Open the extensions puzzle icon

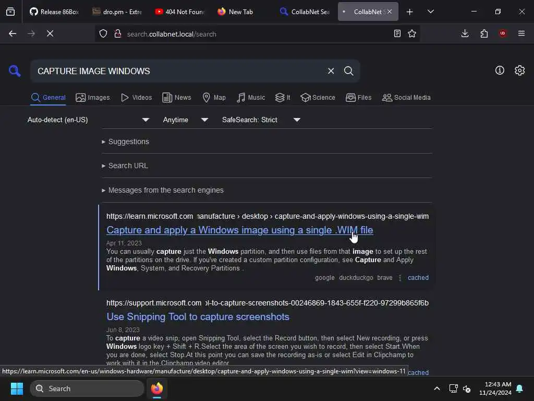pyautogui.click(x=484, y=33)
